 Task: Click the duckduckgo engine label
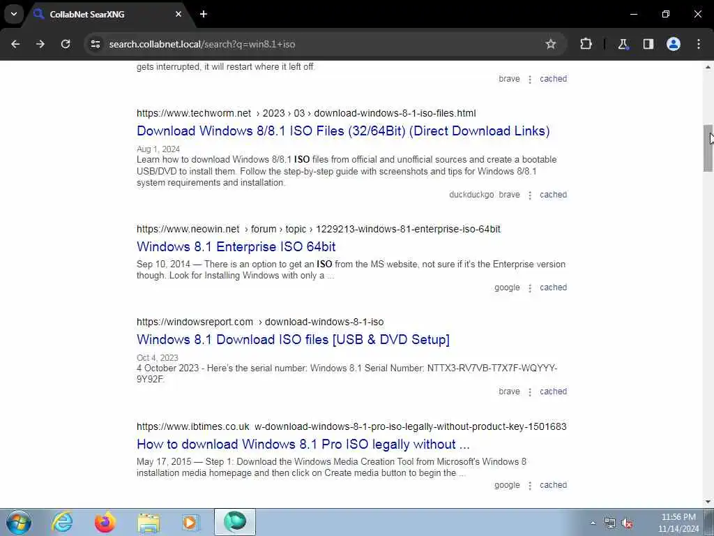[471, 195]
